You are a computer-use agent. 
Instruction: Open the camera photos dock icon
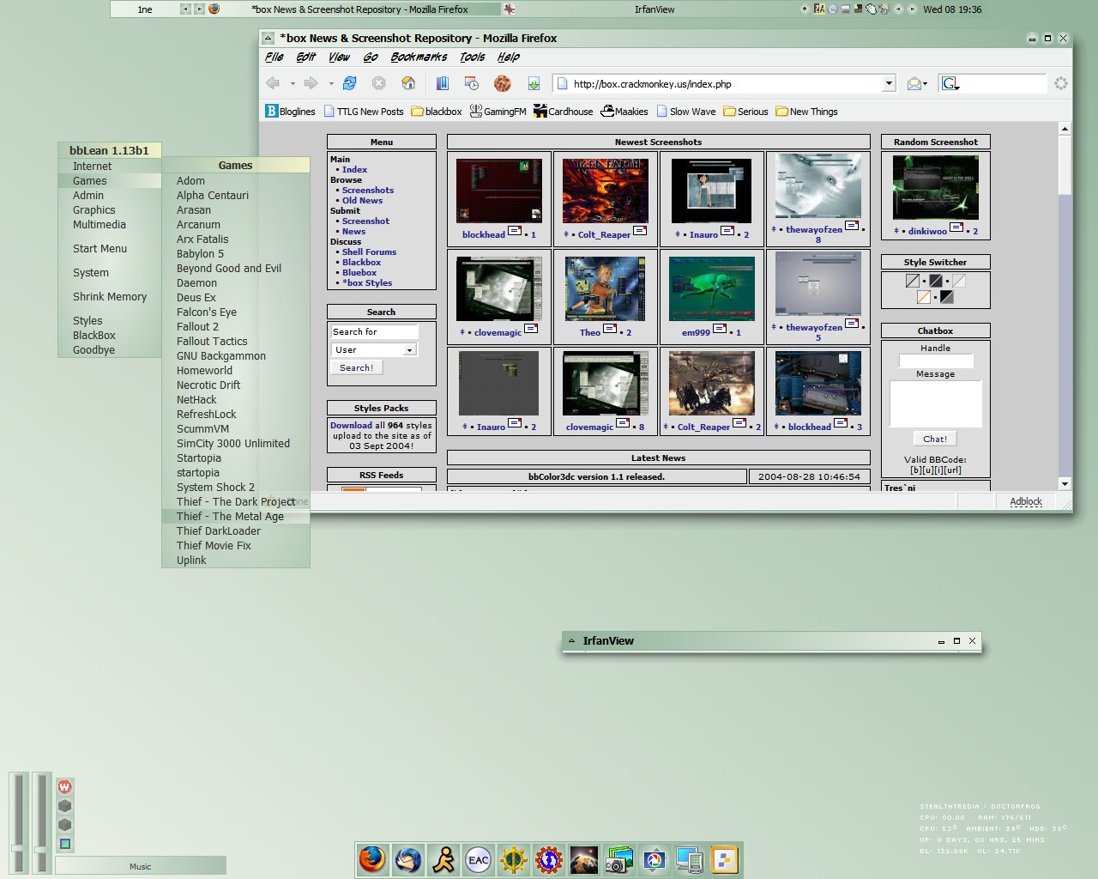point(618,859)
